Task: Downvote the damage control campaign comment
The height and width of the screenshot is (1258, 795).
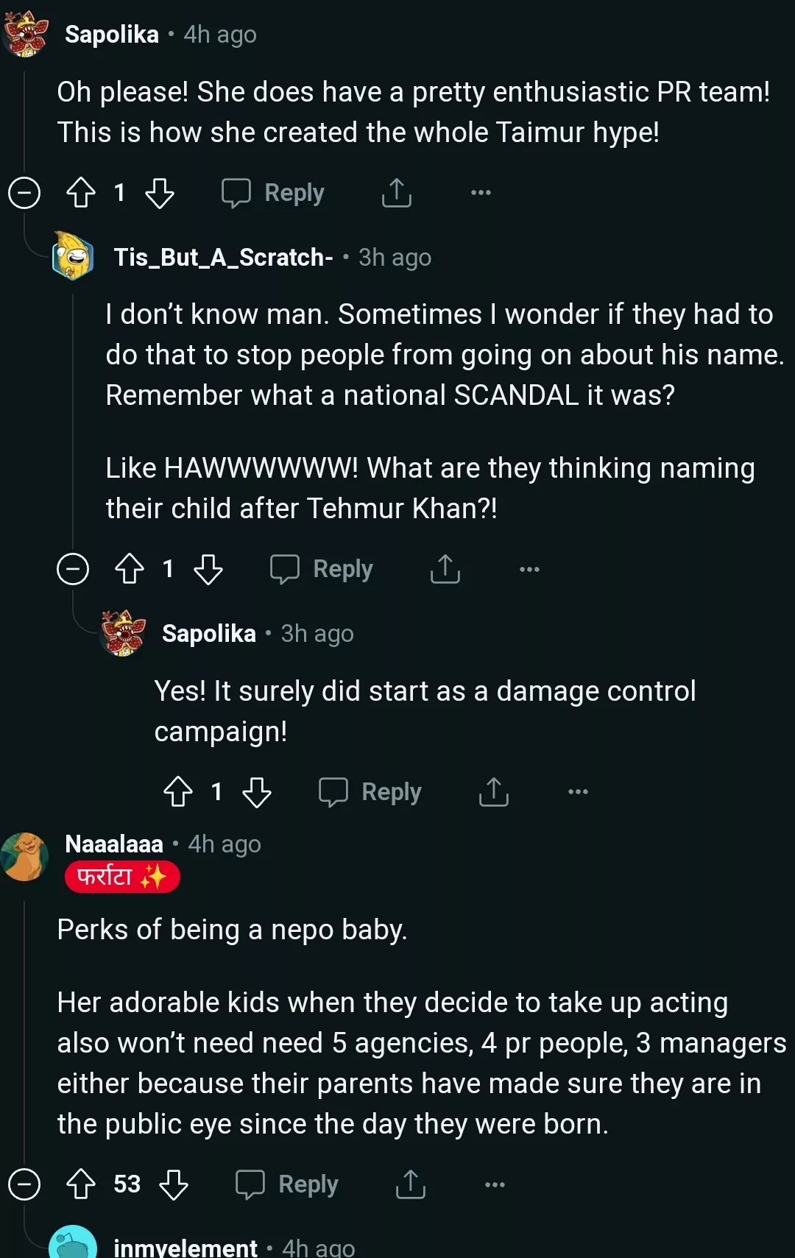Action: click(x=257, y=792)
